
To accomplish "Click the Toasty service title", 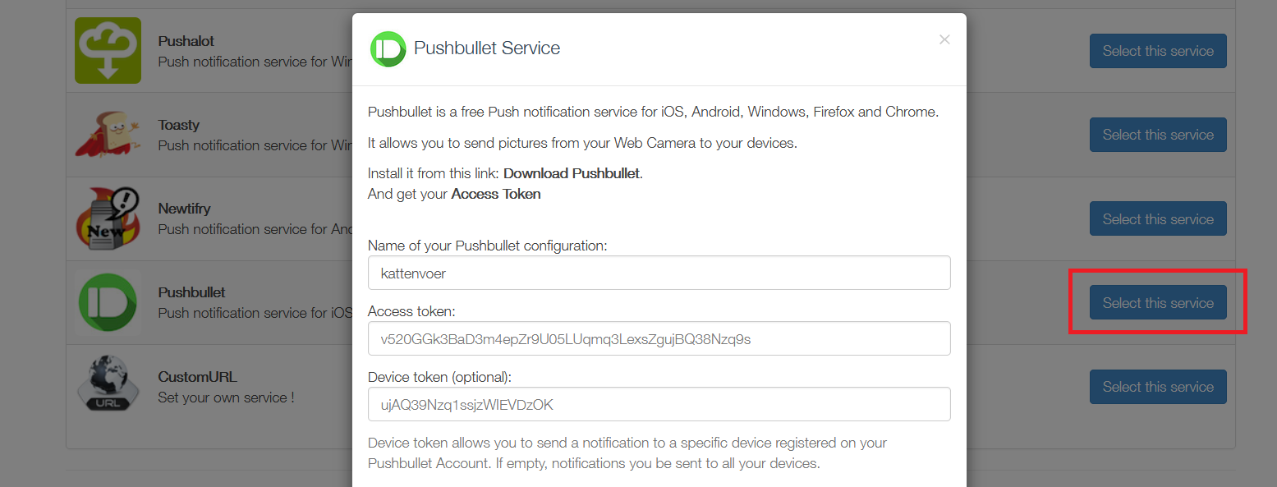I will point(178,124).
